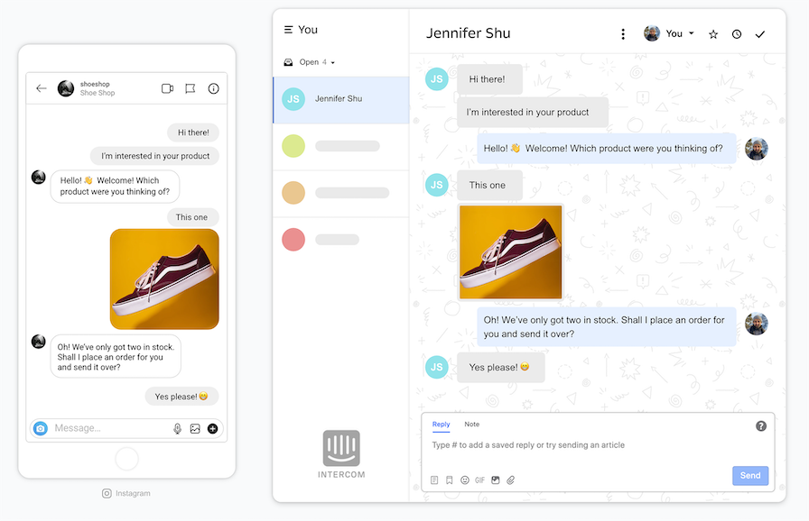Image resolution: width=809 pixels, height=521 pixels.
Task: Open the shoe photo sent by Jennifer
Action: [511, 251]
